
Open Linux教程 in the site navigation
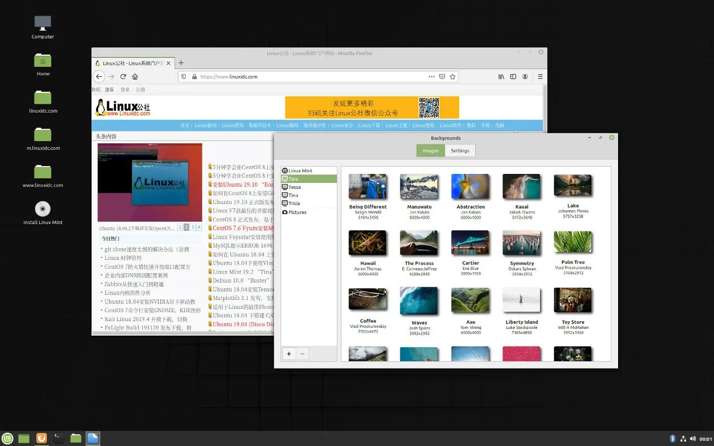coord(233,125)
